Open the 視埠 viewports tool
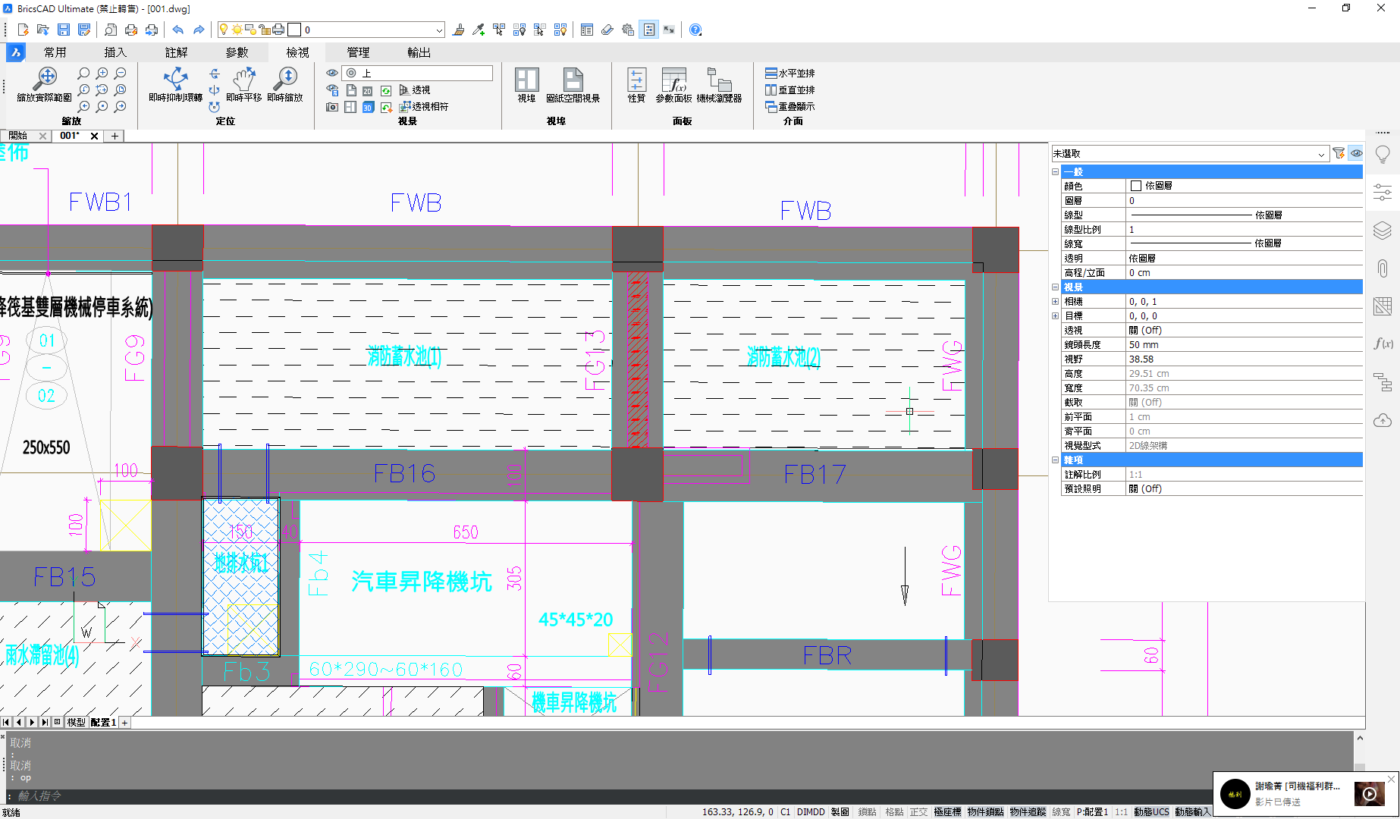This screenshot has width=1400, height=819. tap(526, 80)
